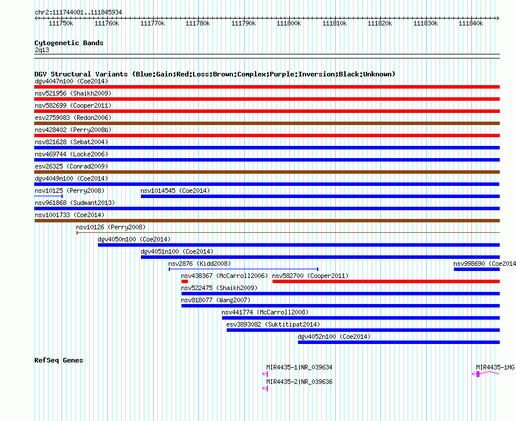Select the nsv1014545 blue gain bar
Viewport: 516px width, 421px height.
320,196
